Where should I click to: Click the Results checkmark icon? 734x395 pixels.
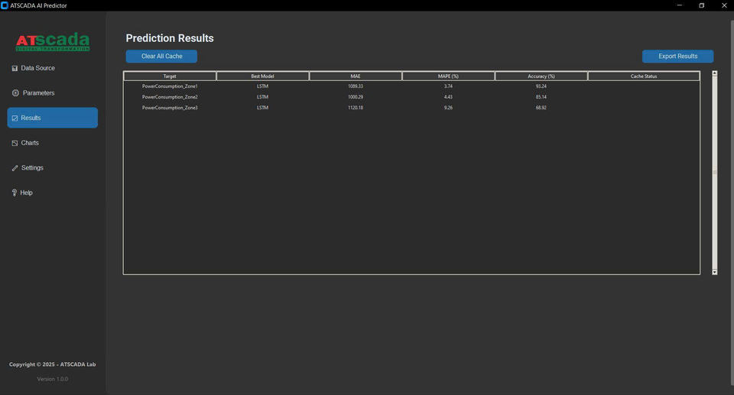tap(15, 118)
